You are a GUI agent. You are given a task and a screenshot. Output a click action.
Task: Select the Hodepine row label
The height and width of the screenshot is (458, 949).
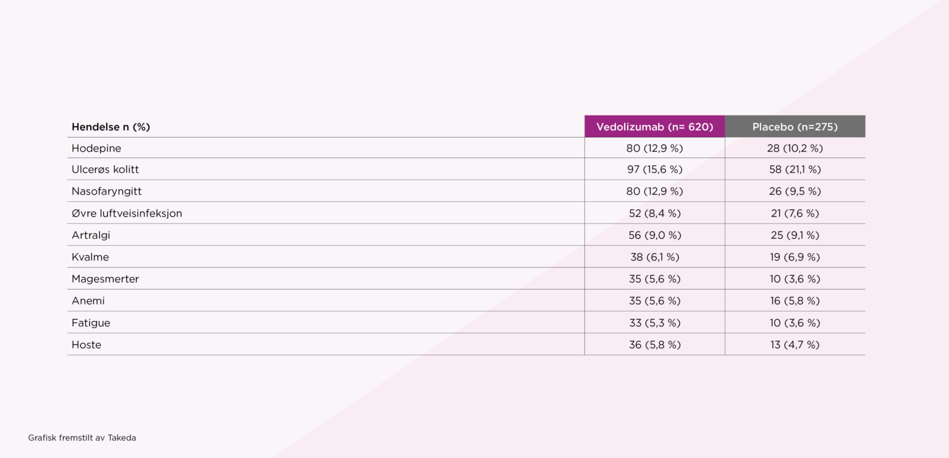pos(96,148)
